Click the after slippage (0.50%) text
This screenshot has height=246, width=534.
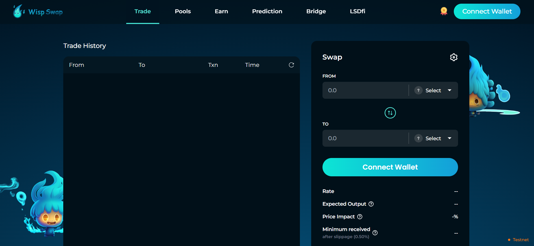pos(346,237)
